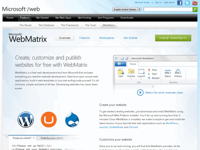Expand the Publish dropdown arrow
This screenshot has height=150, width=200.
pyautogui.click(x=131, y=79)
